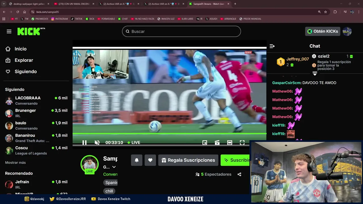Open the INSTAGRAM bookmark
The height and width of the screenshot is (204, 363).
(60, 19)
